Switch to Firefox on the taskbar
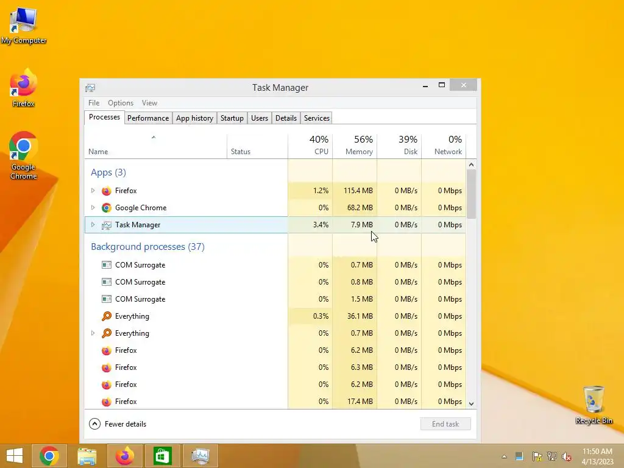624x468 pixels. pos(124,456)
